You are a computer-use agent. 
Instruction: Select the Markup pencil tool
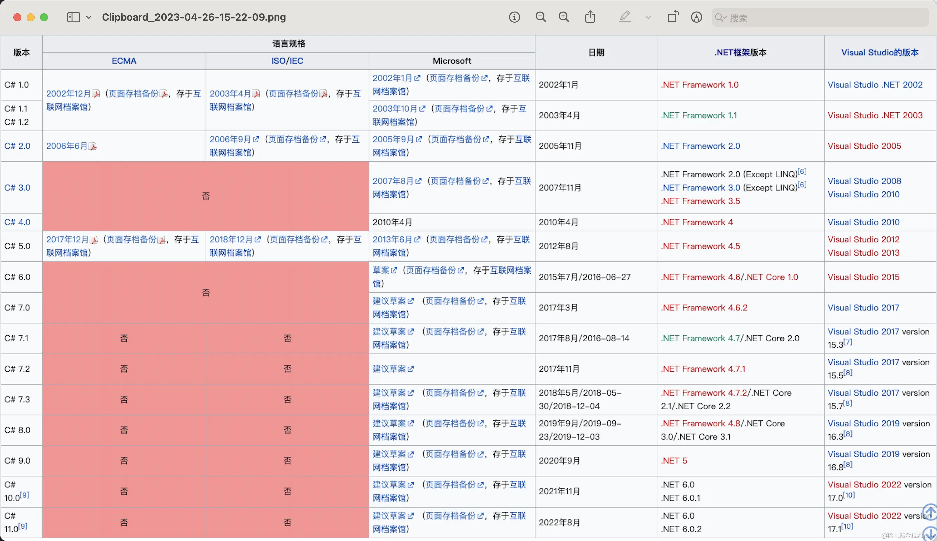click(624, 17)
